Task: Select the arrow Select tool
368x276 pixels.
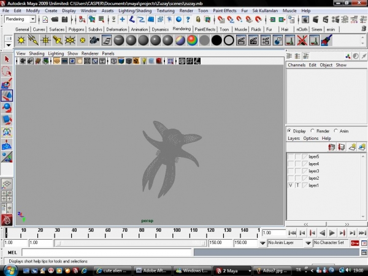Action: pos(7,59)
